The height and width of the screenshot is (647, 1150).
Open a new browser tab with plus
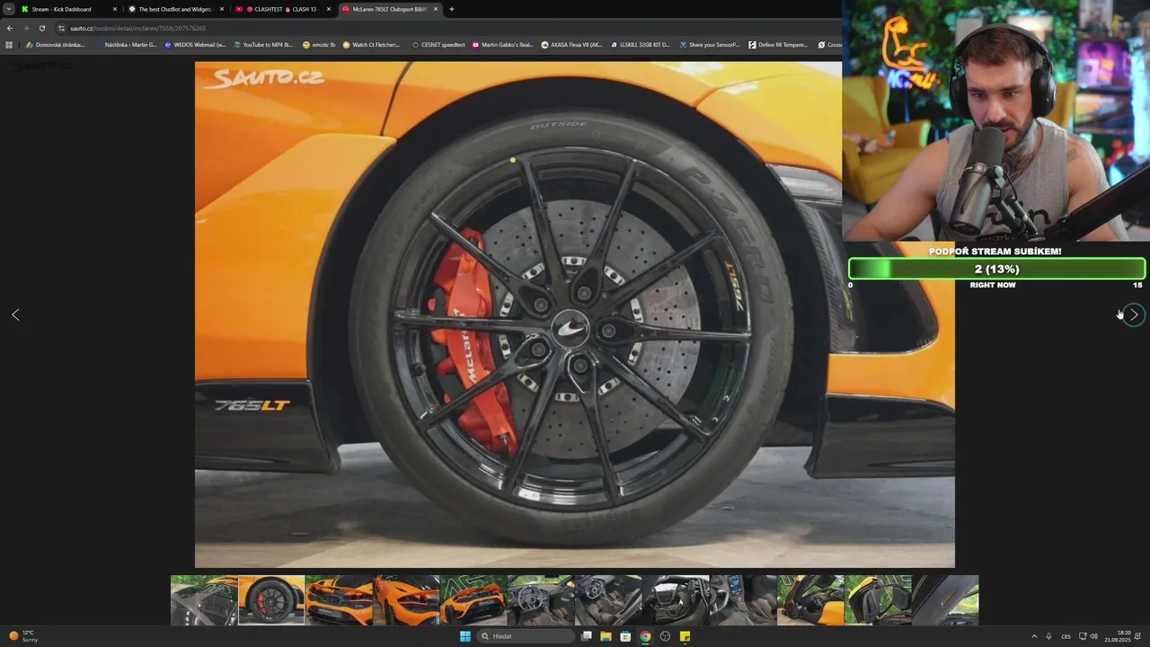pos(451,9)
